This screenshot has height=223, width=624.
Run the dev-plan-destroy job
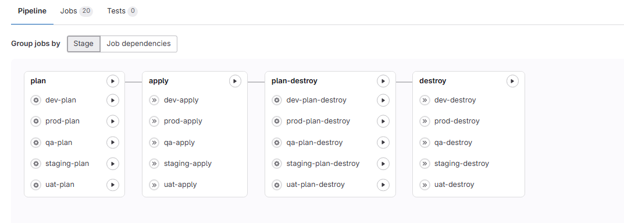383,100
